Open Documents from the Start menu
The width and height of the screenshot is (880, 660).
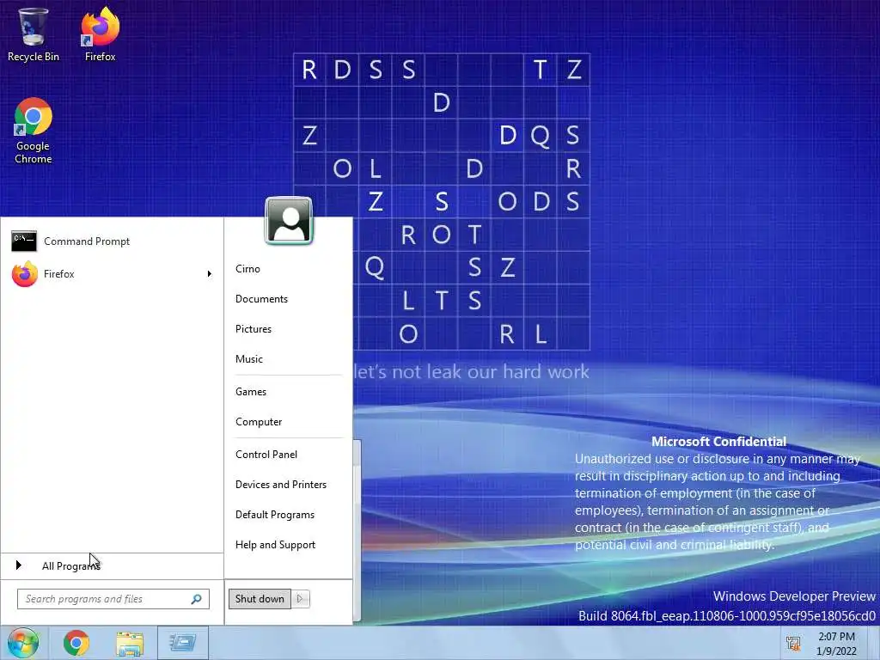click(261, 299)
